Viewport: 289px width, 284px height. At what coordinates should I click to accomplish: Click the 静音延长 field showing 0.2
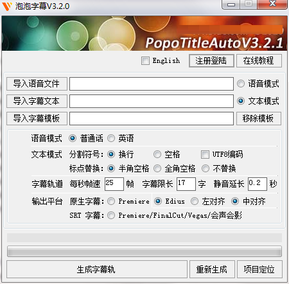[x=258, y=184]
